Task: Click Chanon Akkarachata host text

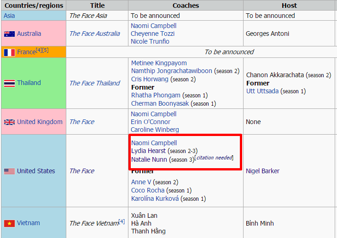Action: 275,75
